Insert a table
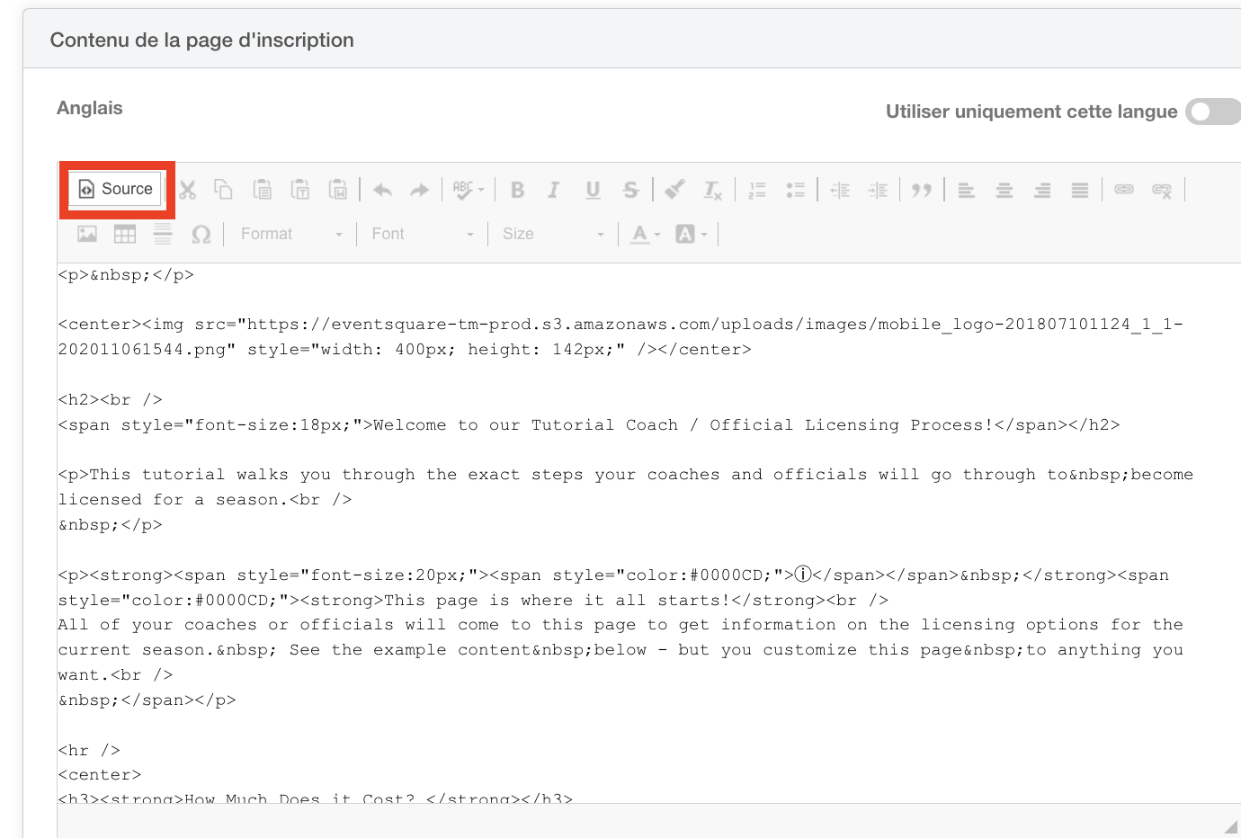 click(124, 233)
